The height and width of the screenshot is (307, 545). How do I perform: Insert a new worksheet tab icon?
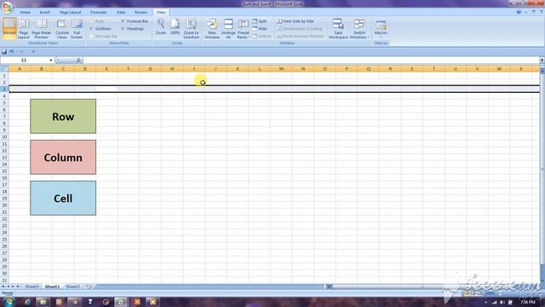(x=89, y=287)
